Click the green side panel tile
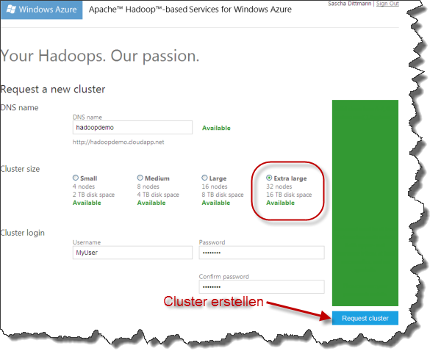441x362 pixels. [365, 203]
